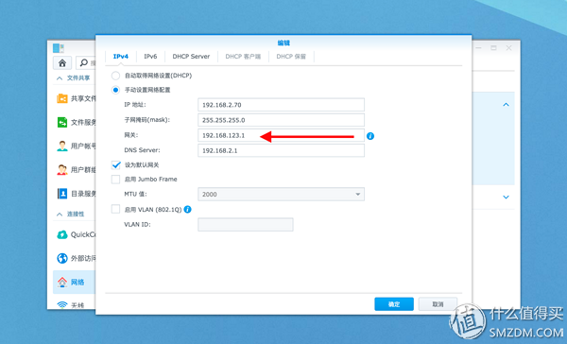Screen dimensions: 567x344
Task: Click the gateway field 192.168.123.1
Action: (x=281, y=135)
